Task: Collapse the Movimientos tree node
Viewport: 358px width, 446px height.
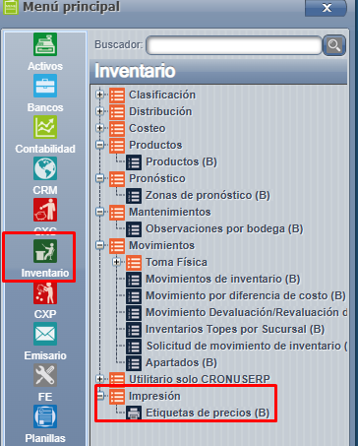Action: point(99,245)
